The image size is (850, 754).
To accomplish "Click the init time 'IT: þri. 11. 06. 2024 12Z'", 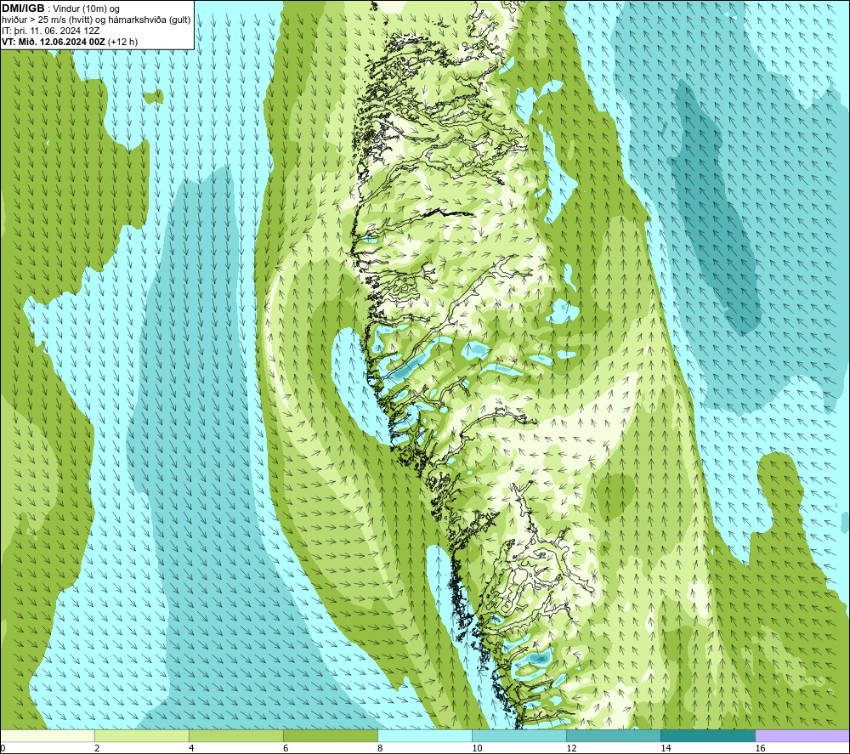I will 50,31.
